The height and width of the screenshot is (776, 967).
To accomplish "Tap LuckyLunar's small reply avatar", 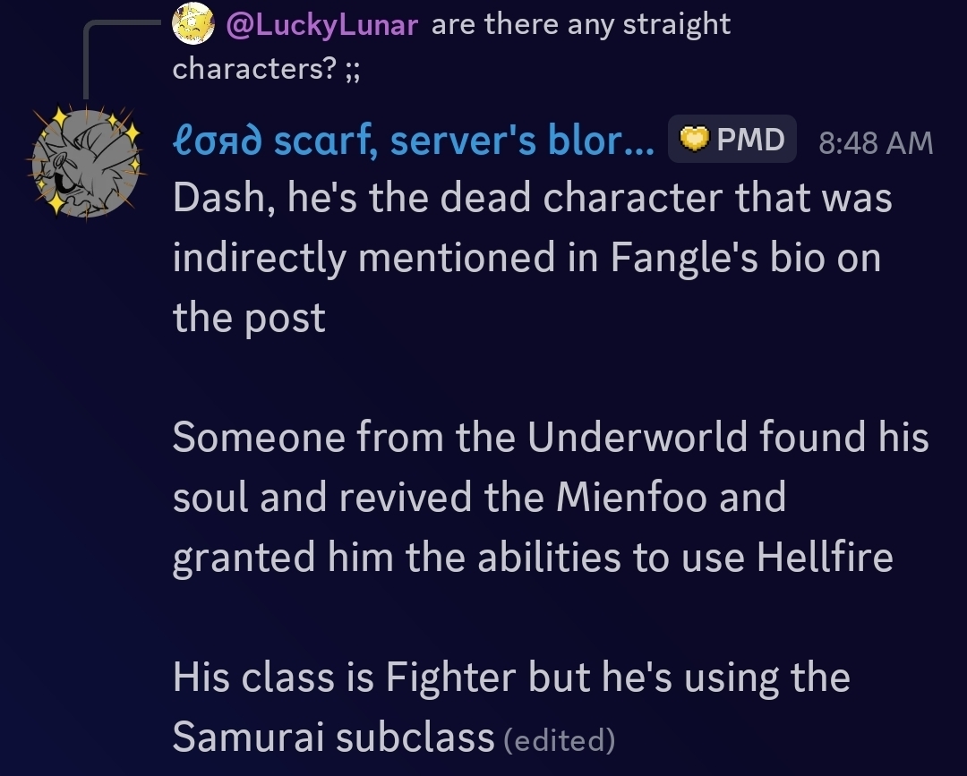I will (x=194, y=24).
